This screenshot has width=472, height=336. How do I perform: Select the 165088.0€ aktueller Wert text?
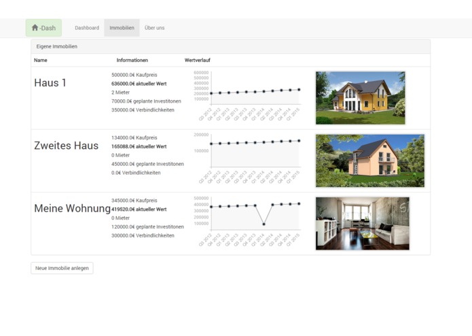pos(139,146)
